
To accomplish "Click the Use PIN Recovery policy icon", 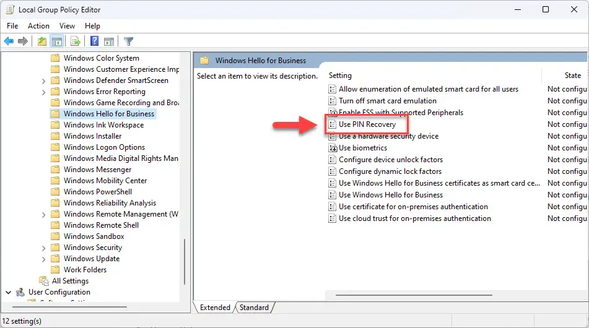I will [332, 124].
